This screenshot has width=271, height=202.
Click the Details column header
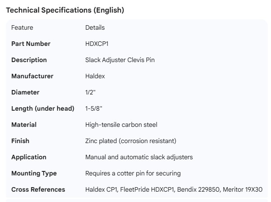(95, 27)
